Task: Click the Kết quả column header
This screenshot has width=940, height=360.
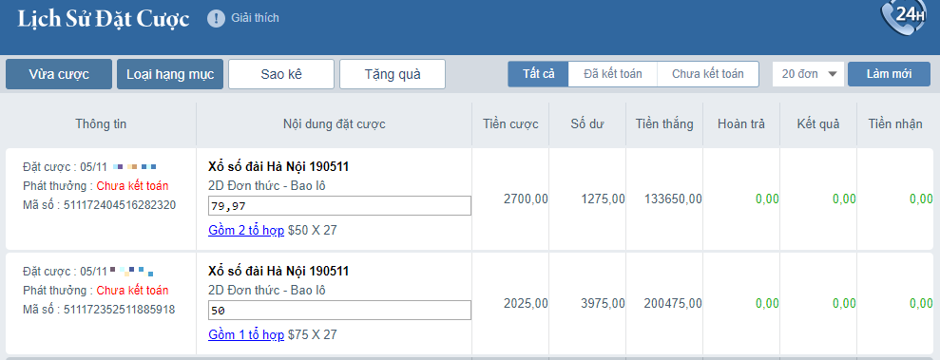Action: [x=818, y=124]
